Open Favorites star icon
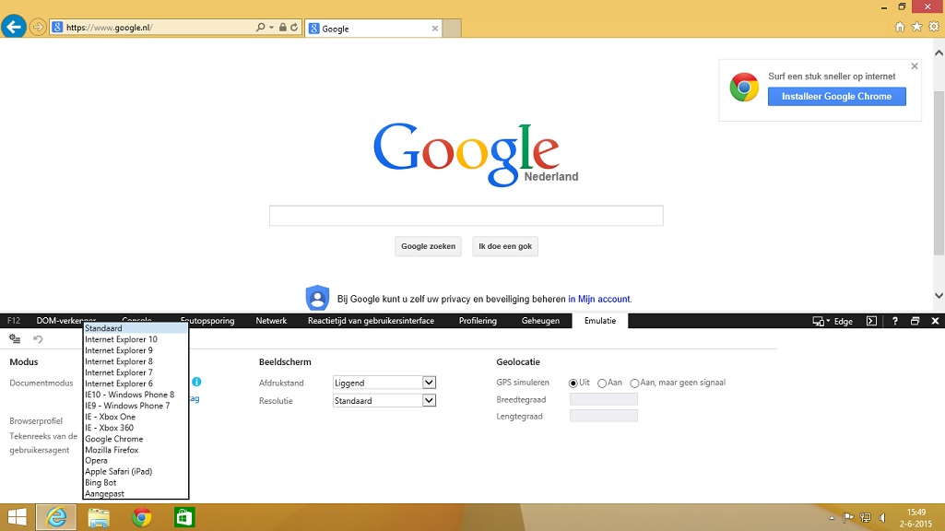Viewport: 945px width, 531px height. [x=916, y=27]
